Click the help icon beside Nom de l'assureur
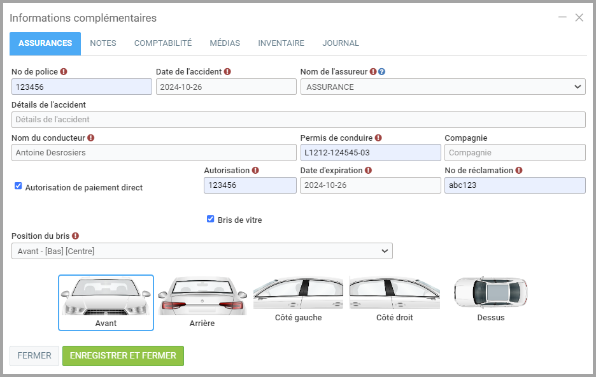This screenshot has height=377, width=596. (x=381, y=72)
